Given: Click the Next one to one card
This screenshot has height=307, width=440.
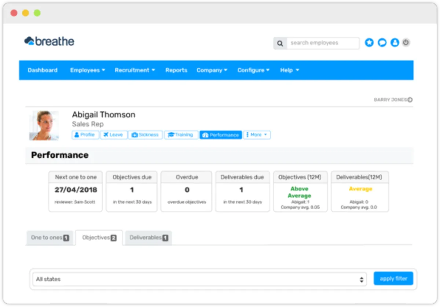Looking at the screenshot, I should (x=76, y=191).
